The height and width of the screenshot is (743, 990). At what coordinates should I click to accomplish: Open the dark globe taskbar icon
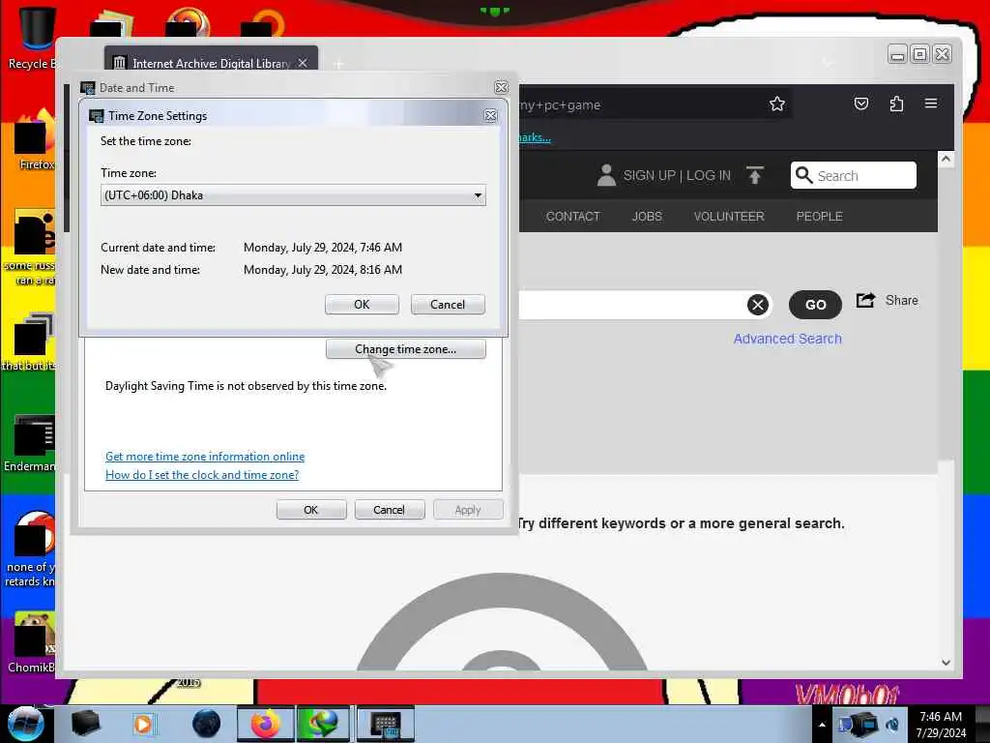click(x=207, y=724)
